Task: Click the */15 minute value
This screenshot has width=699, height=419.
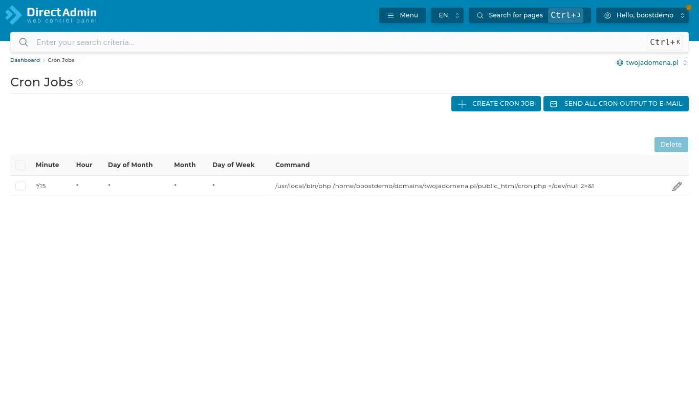Action: pos(41,186)
